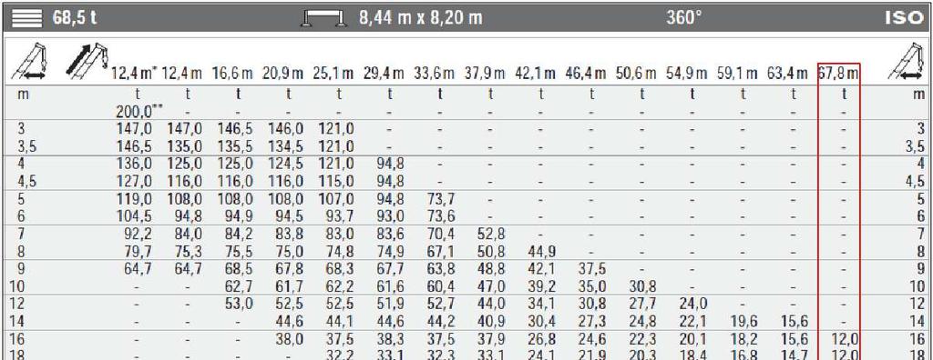Viewport: 933px width, 360px height.
Task: Click the ISO label in header bar
Action: click(903, 18)
